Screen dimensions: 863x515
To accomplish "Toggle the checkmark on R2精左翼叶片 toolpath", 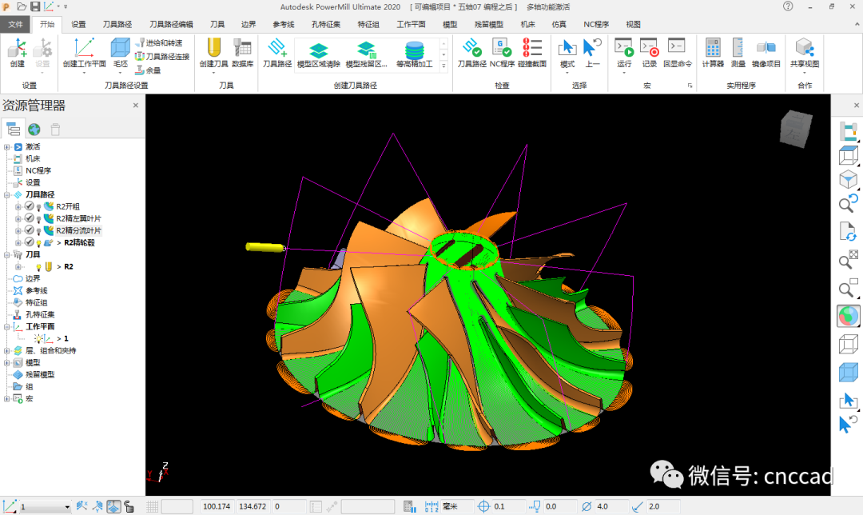I will pos(29,218).
